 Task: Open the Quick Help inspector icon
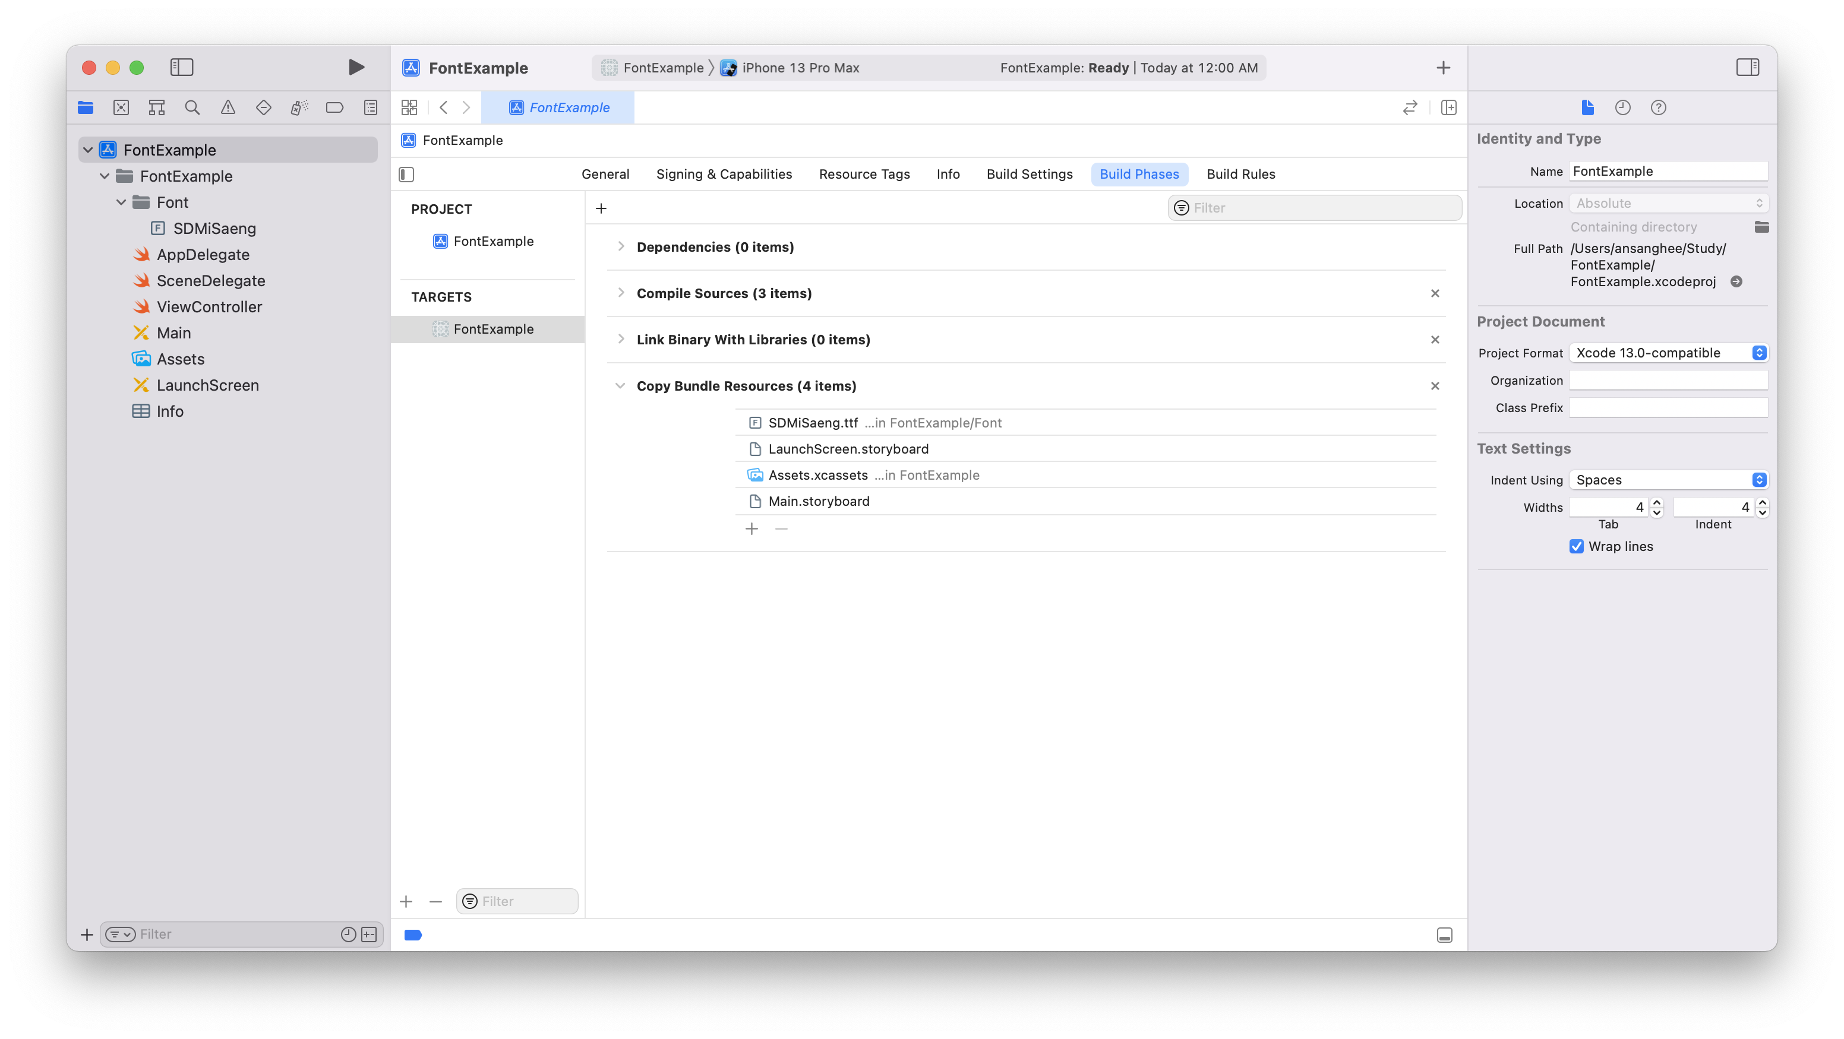1658,107
